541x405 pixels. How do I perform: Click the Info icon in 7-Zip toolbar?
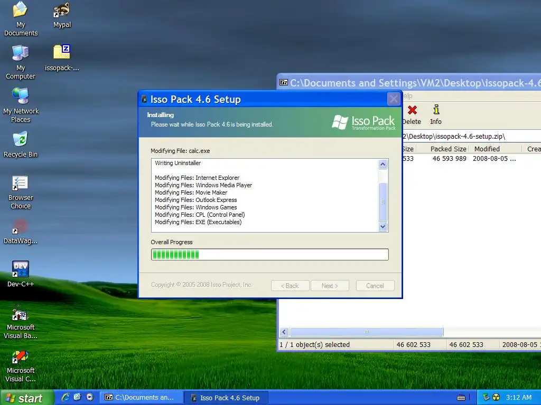coord(436,115)
